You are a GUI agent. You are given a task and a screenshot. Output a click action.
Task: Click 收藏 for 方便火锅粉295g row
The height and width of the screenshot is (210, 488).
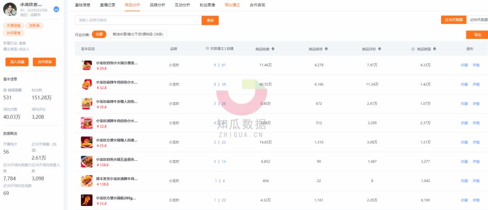coord(465,200)
